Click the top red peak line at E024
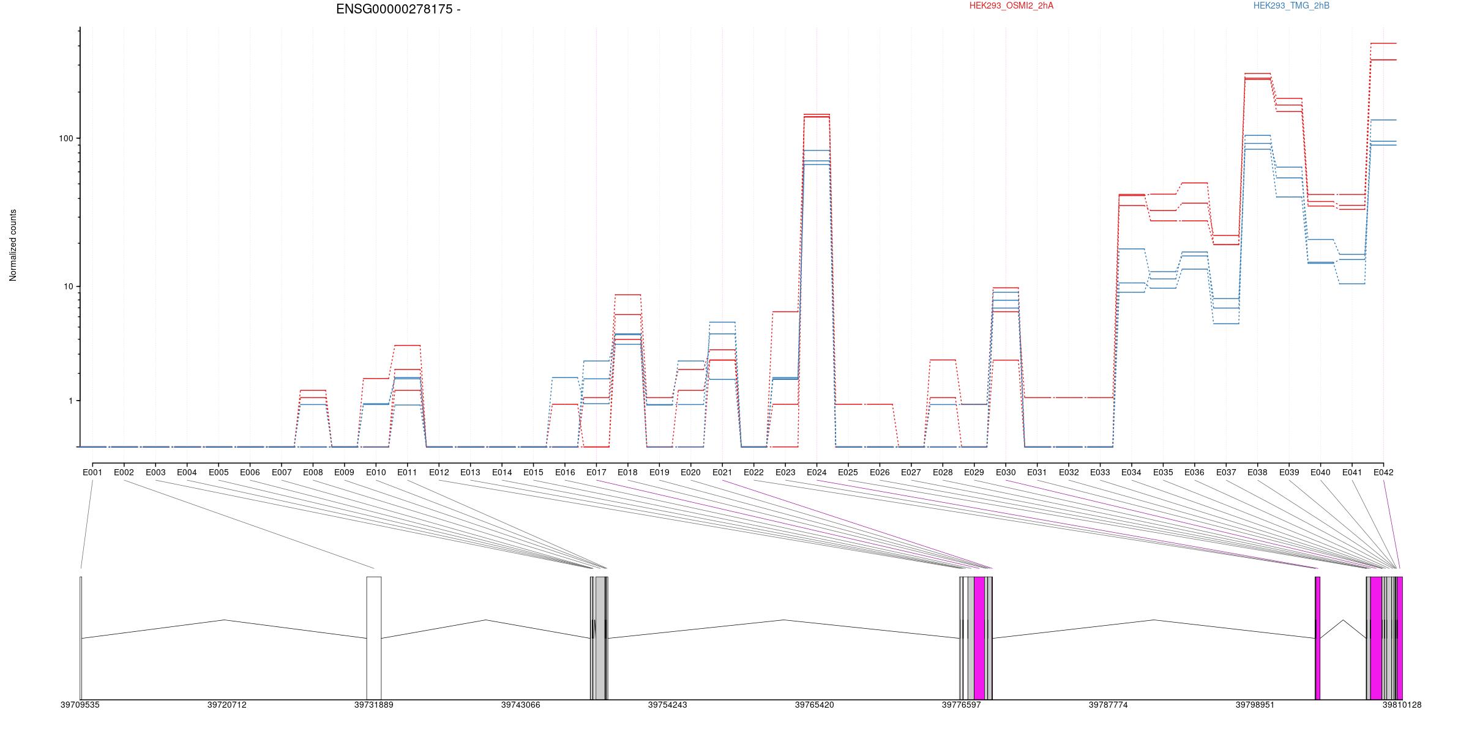 [x=817, y=114]
